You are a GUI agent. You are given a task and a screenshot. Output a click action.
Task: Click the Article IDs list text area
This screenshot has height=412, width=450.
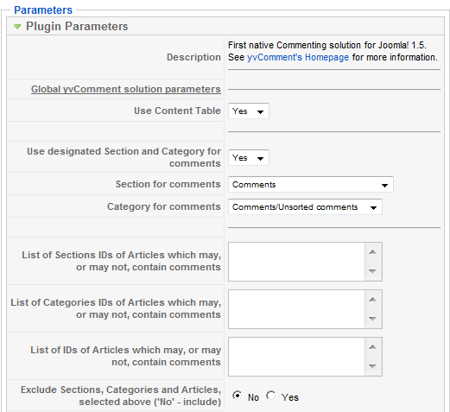tap(296, 357)
